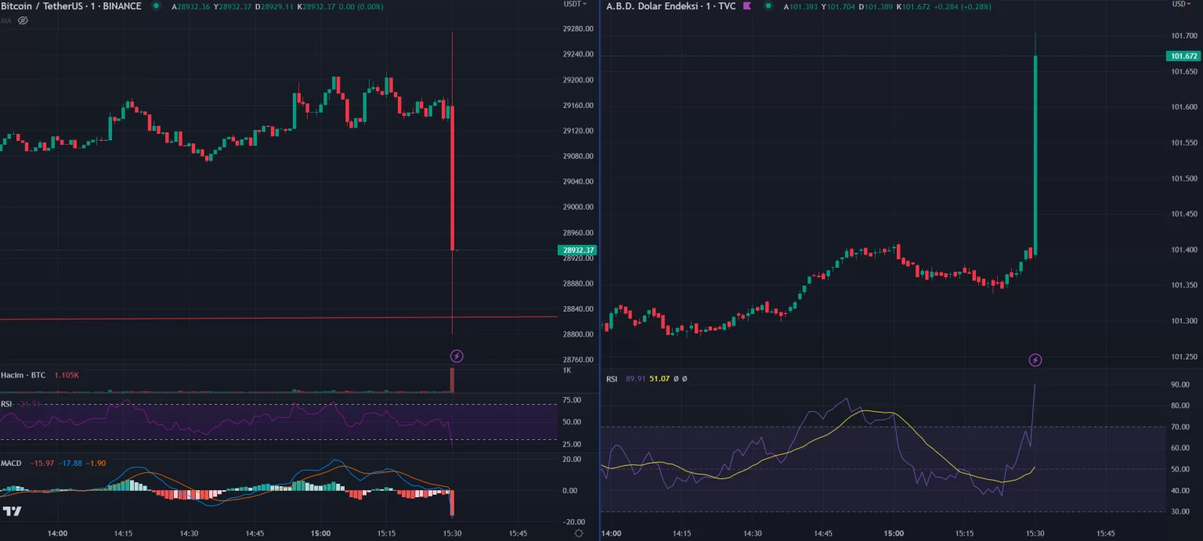Select the Hacim BTC volume indicator label
Viewport: 1203px width, 541px height.
pos(22,375)
